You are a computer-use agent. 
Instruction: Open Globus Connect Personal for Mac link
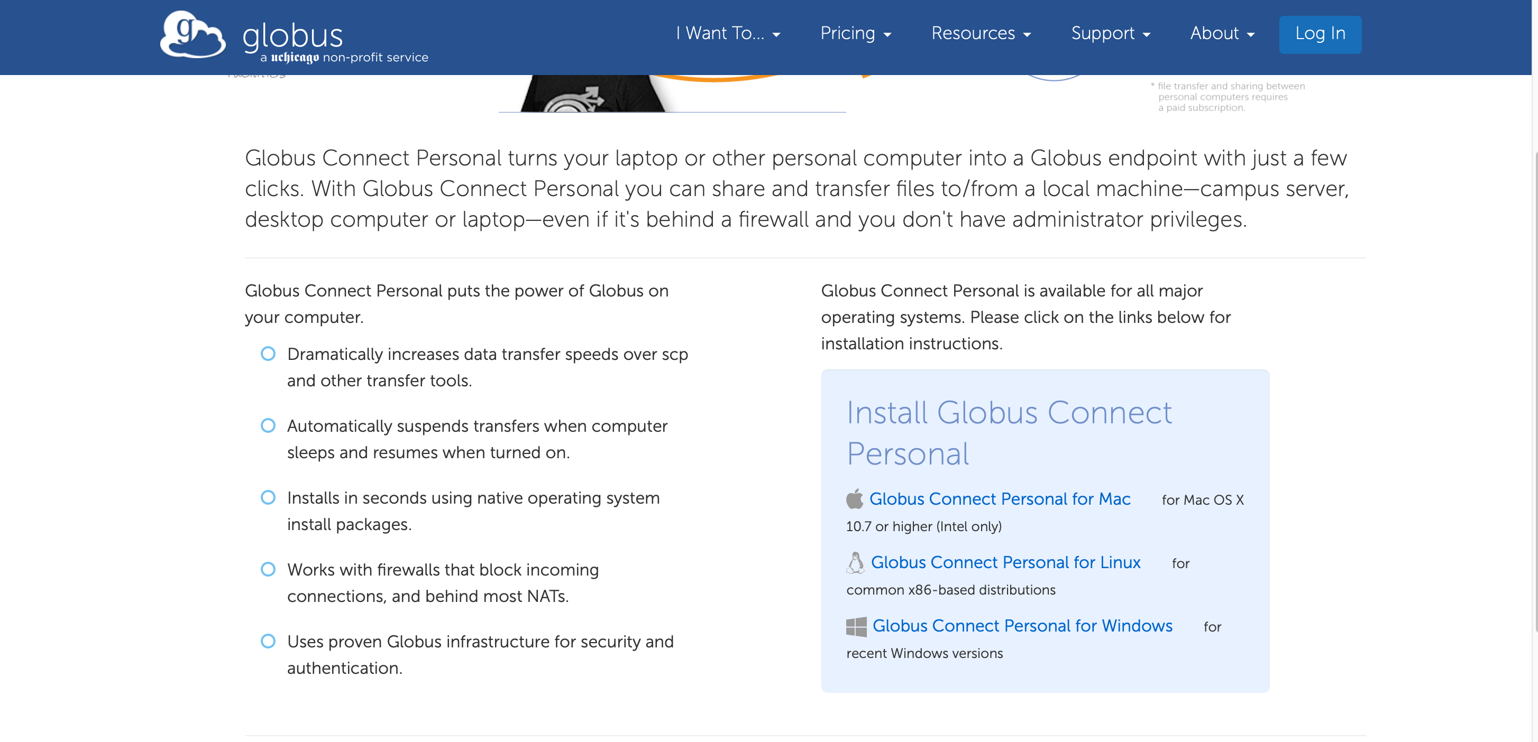pyautogui.click(x=1000, y=499)
